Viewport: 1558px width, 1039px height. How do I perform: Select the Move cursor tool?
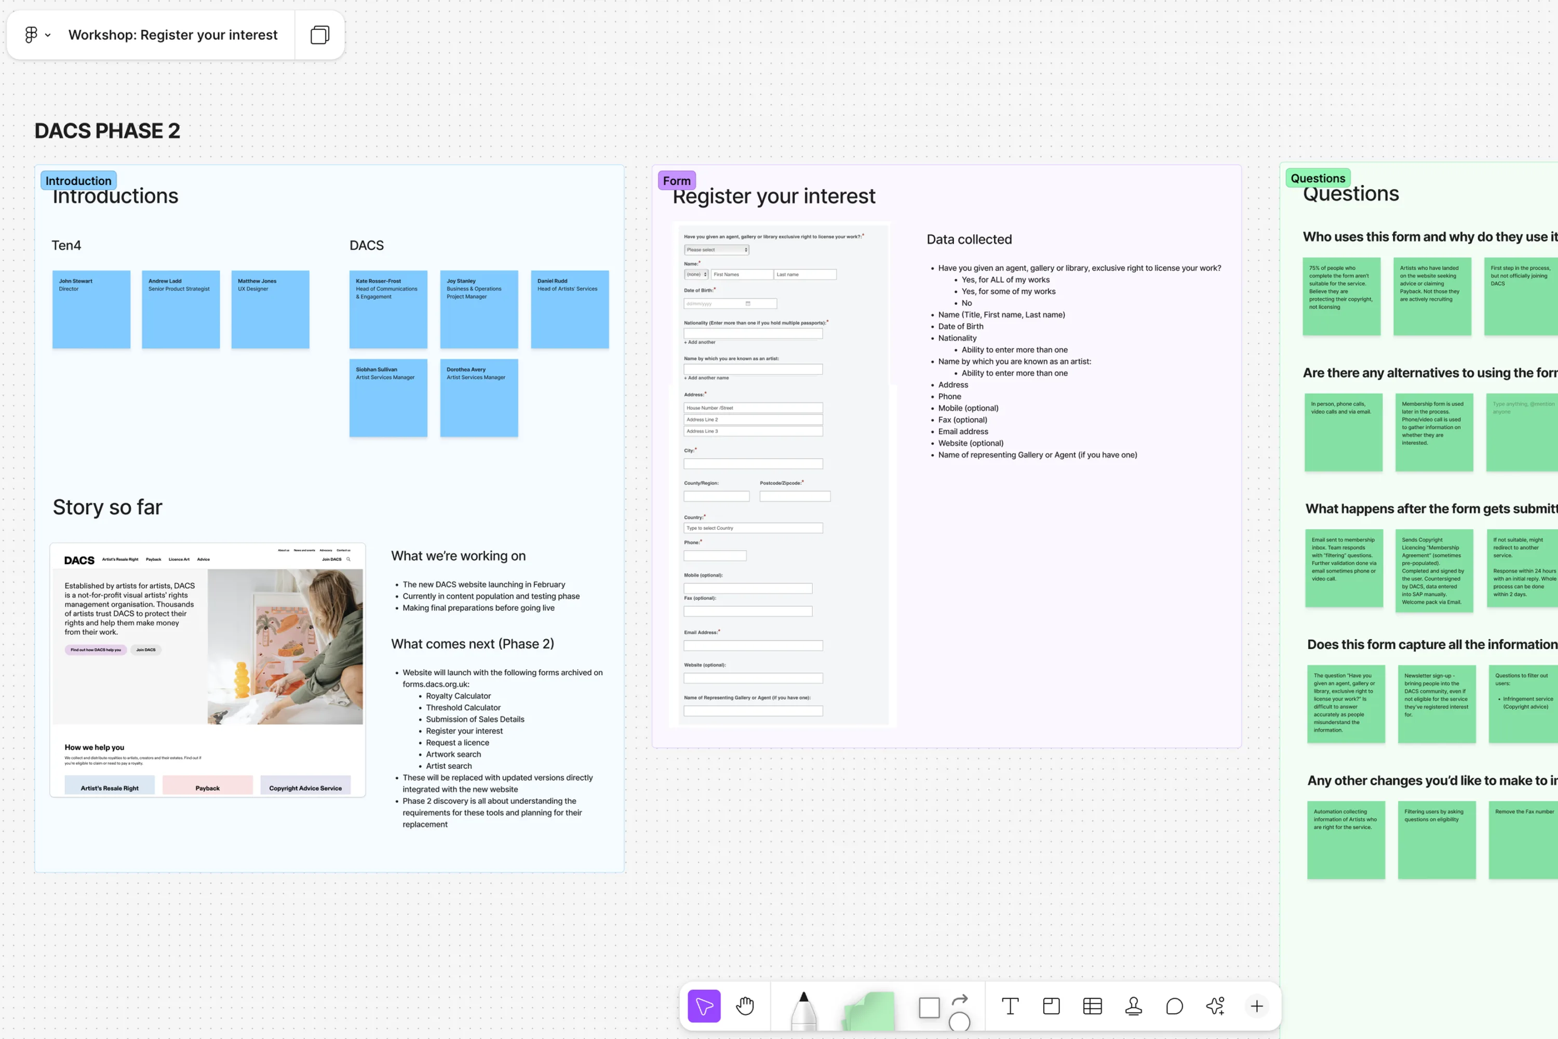click(x=704, y=1006)
